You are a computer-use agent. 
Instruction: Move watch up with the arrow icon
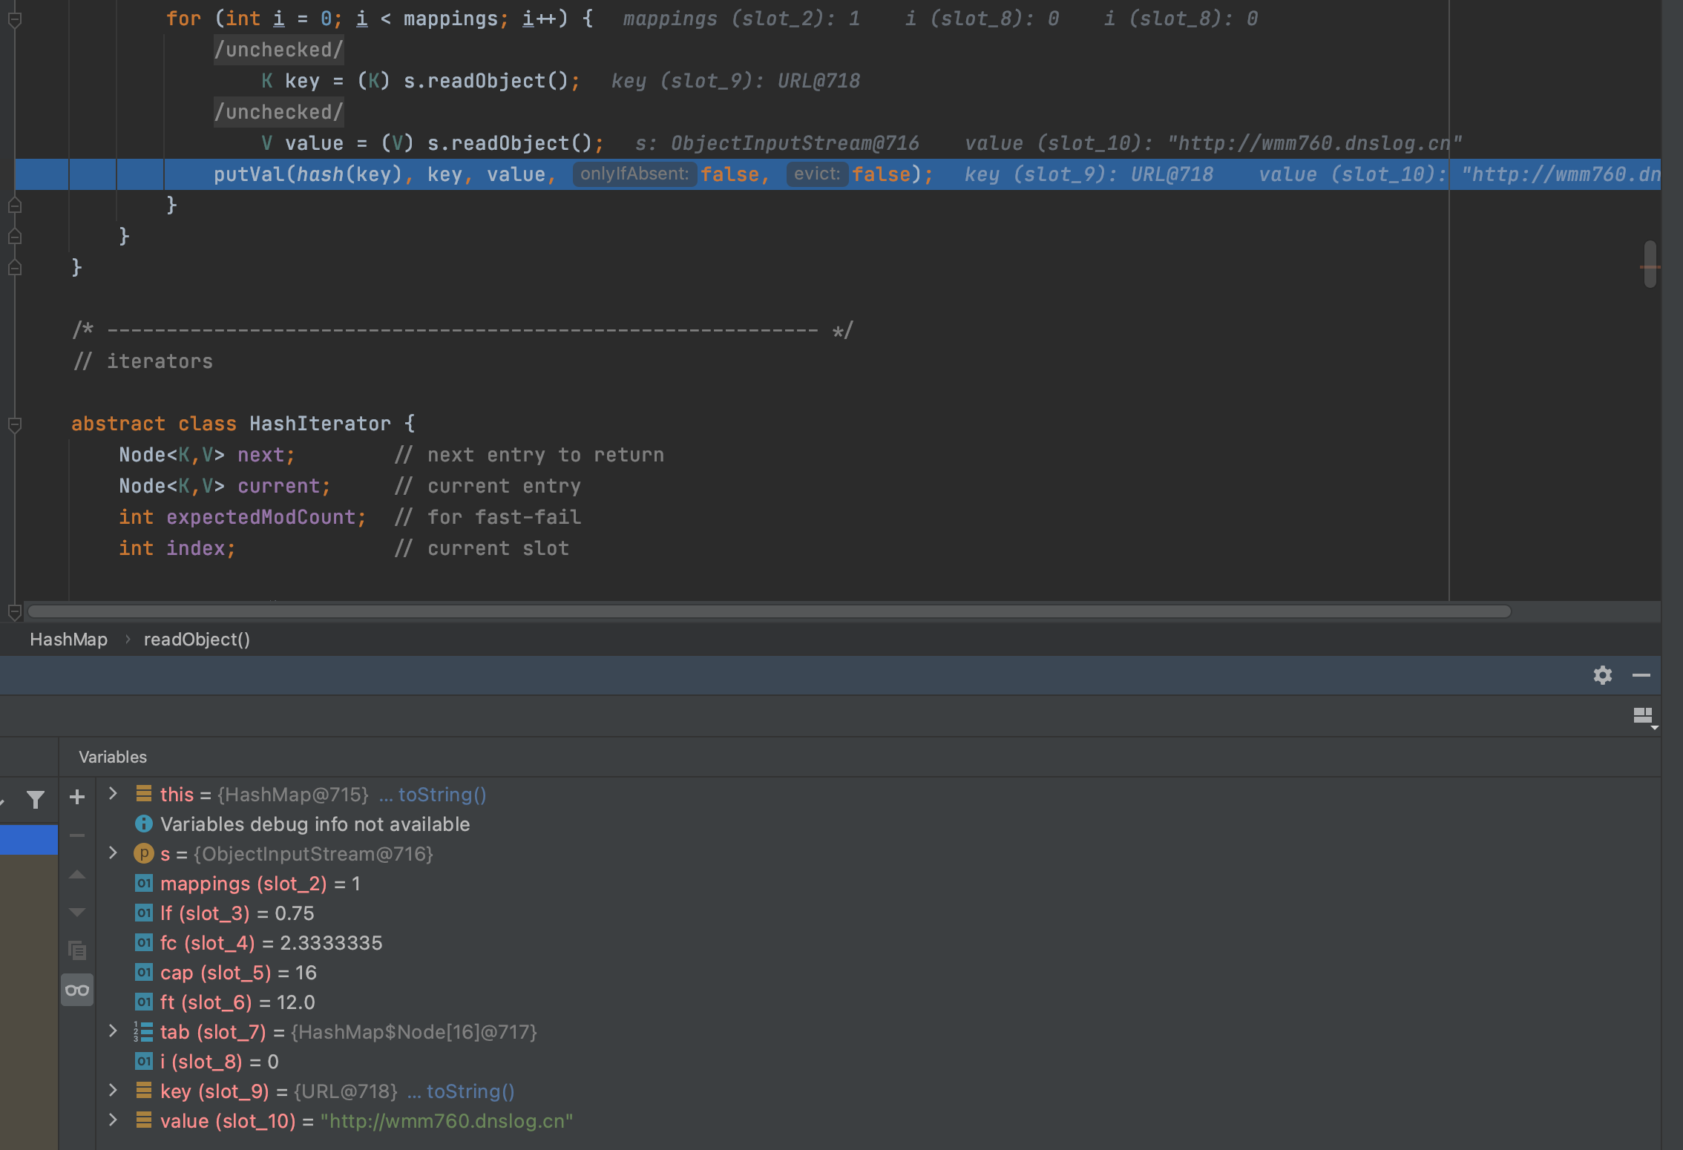pos(77,875)
